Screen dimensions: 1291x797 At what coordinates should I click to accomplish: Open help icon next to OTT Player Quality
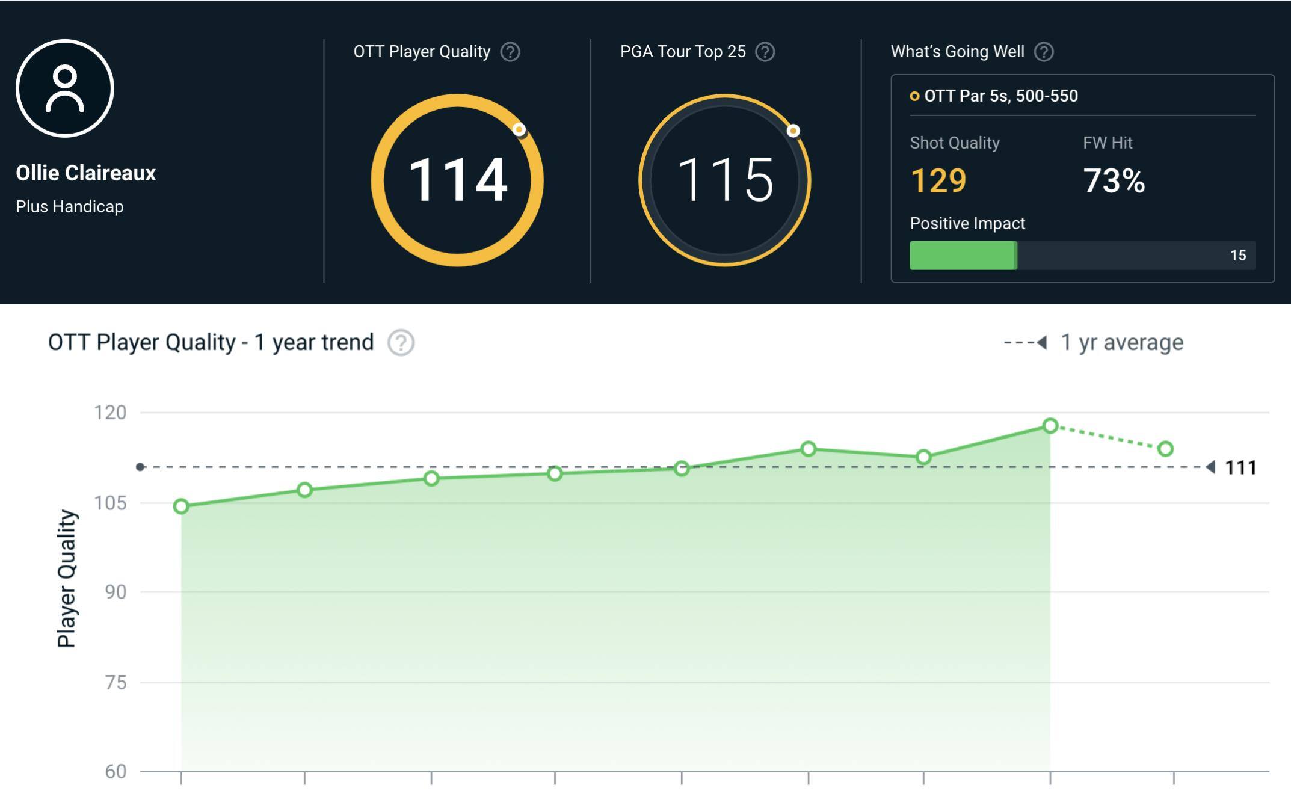[510, 52]
